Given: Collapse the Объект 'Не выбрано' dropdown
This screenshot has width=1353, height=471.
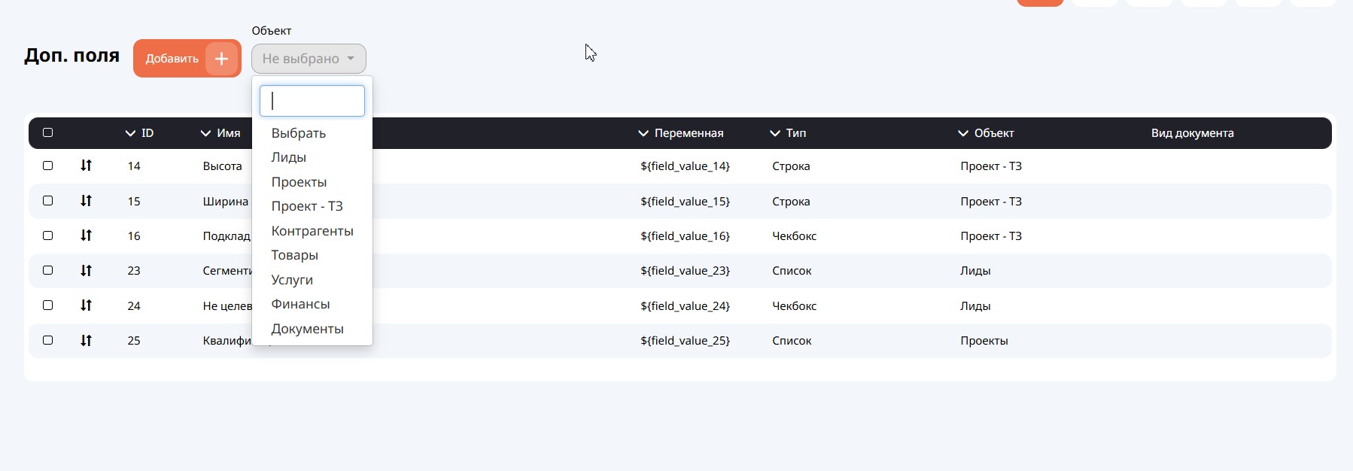Looking at the screenshot, I should pyautogui.click(x=309, y=59).
